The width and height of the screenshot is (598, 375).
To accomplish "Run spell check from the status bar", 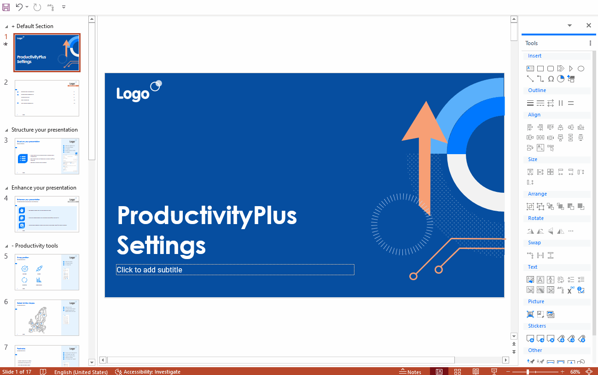I will [43, 371].
